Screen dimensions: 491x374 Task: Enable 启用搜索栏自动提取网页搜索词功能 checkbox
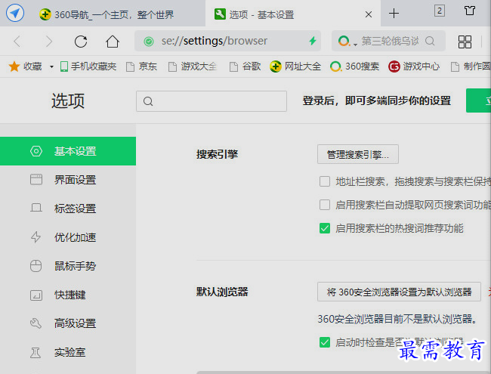[325, 205]
